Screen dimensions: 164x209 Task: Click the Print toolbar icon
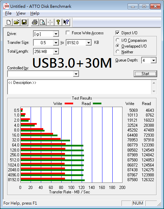click(35, 22)
